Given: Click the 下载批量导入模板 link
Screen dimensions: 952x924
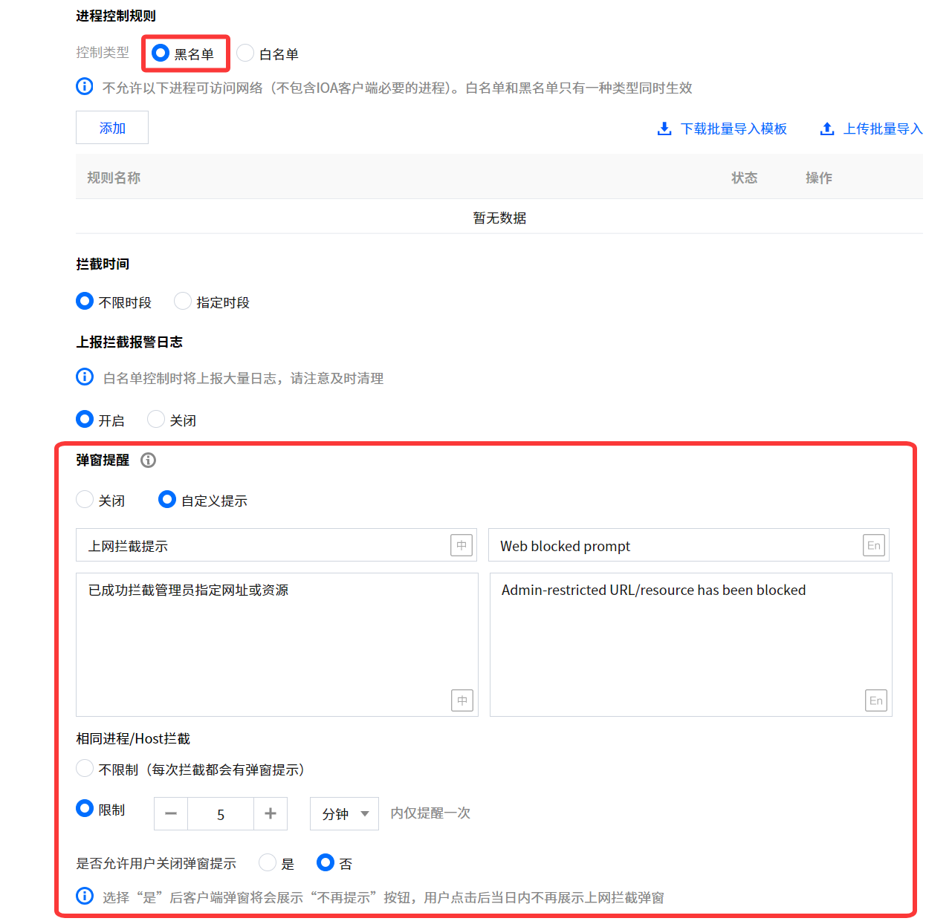Looking at the screenshot, I should point(734,129).
